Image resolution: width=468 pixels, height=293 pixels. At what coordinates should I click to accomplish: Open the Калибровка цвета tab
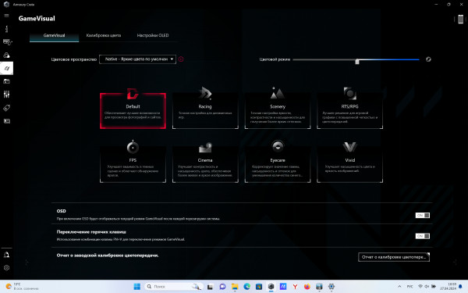tap(104, 36)
